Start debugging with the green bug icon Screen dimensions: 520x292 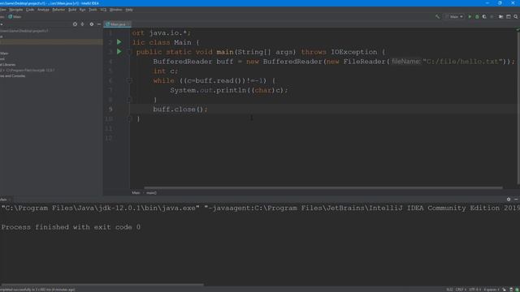click(477, 16)
